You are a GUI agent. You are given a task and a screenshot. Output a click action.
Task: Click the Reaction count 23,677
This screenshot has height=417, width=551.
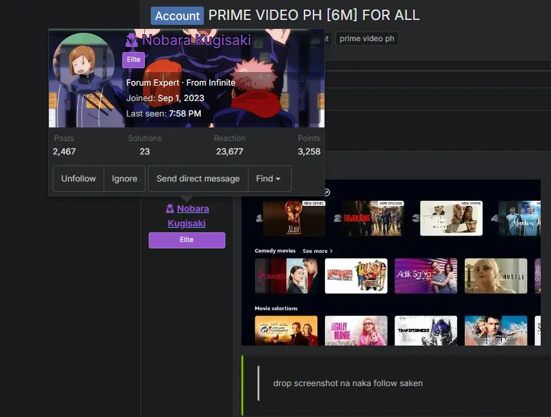point(229,151)
